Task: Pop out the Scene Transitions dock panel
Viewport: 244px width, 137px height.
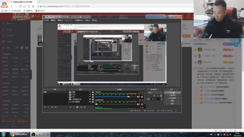Action: tap(162, 89)
